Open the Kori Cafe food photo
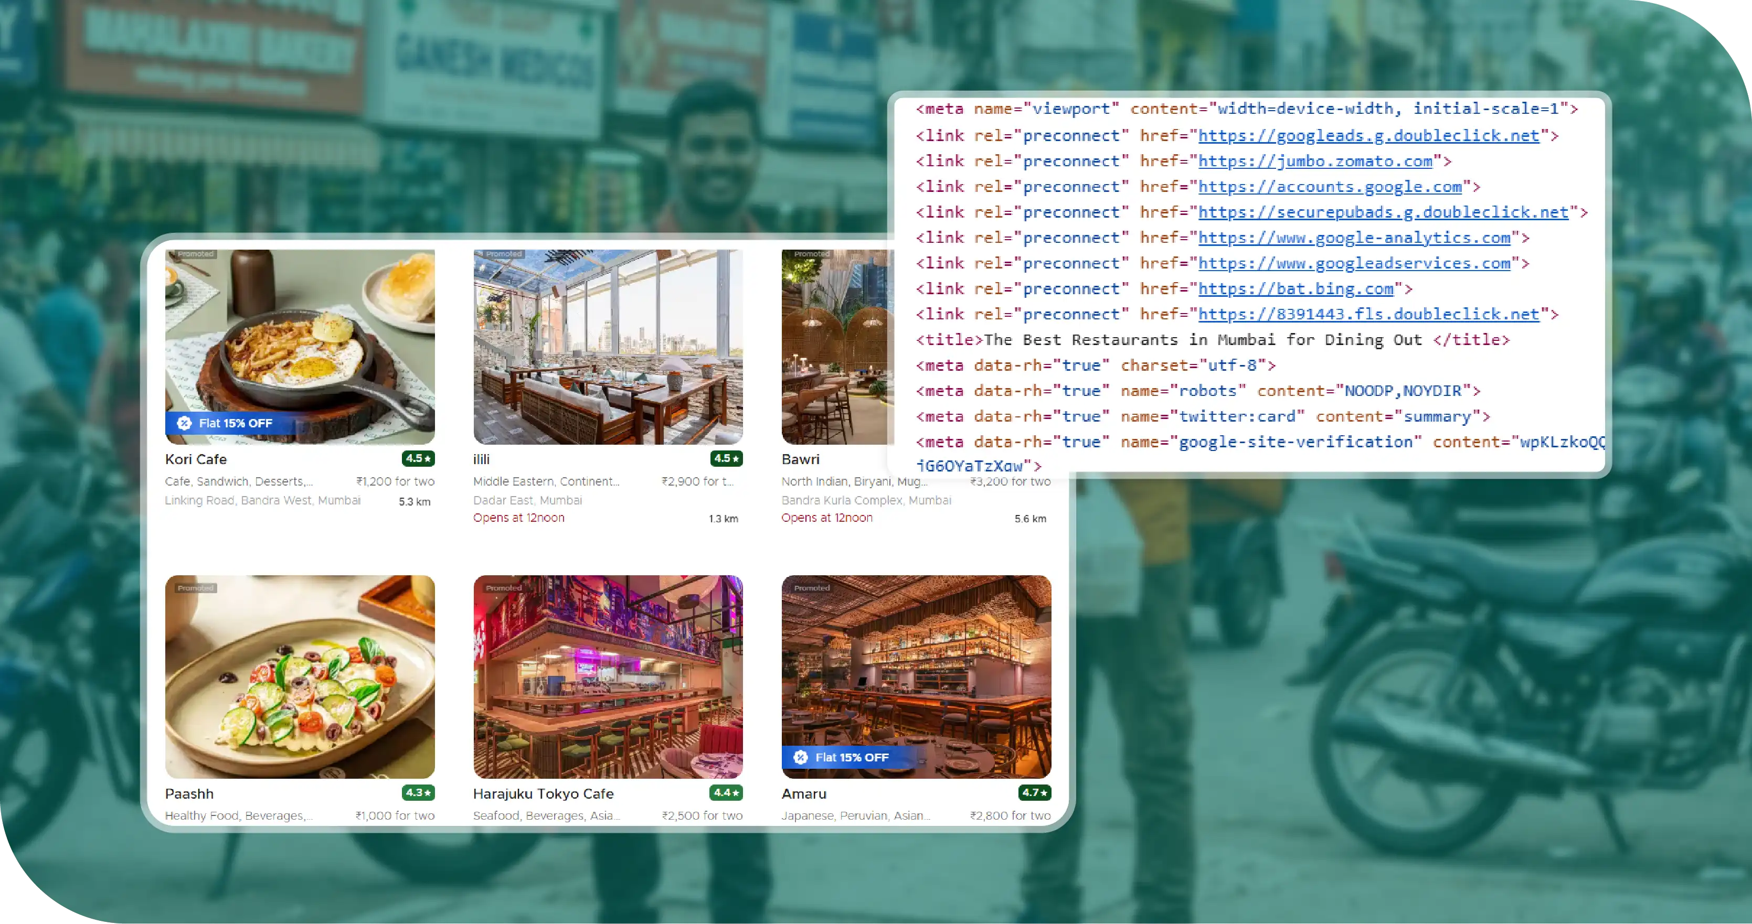 point(300,347)
